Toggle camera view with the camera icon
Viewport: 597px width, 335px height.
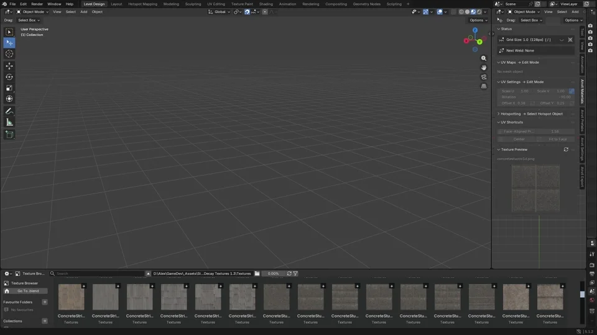pyautogui.click(x=484, y=77)
